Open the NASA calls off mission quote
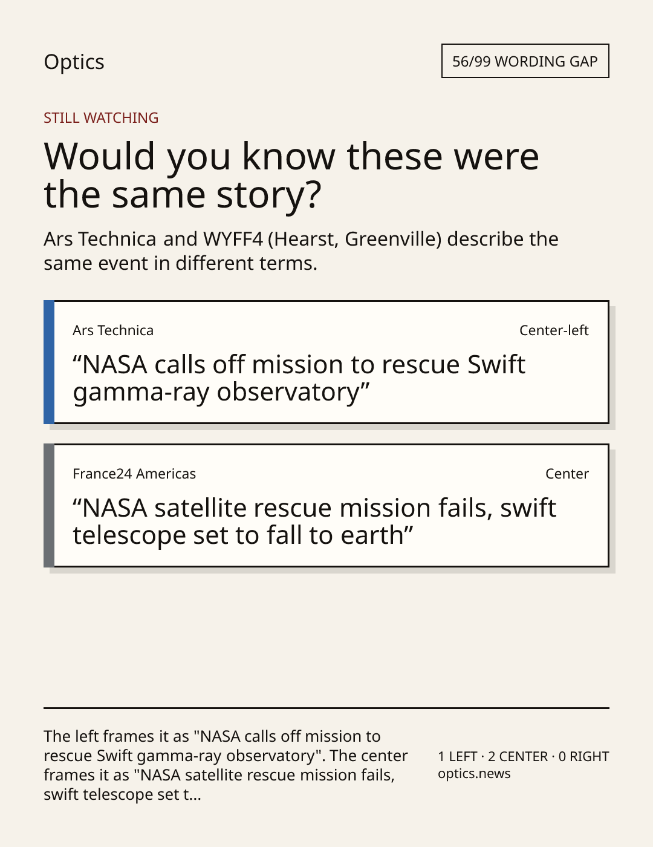This screenshot has height=847, width=653. click(x=299, y=379)
